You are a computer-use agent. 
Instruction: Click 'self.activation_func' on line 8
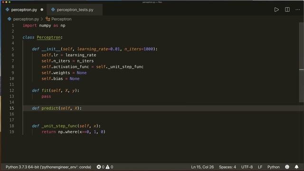(65, 66)
